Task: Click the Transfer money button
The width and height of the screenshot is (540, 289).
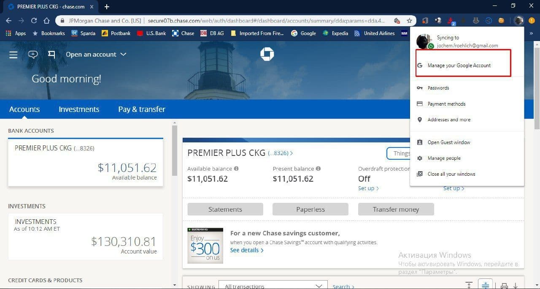Action: coord(396,209)
